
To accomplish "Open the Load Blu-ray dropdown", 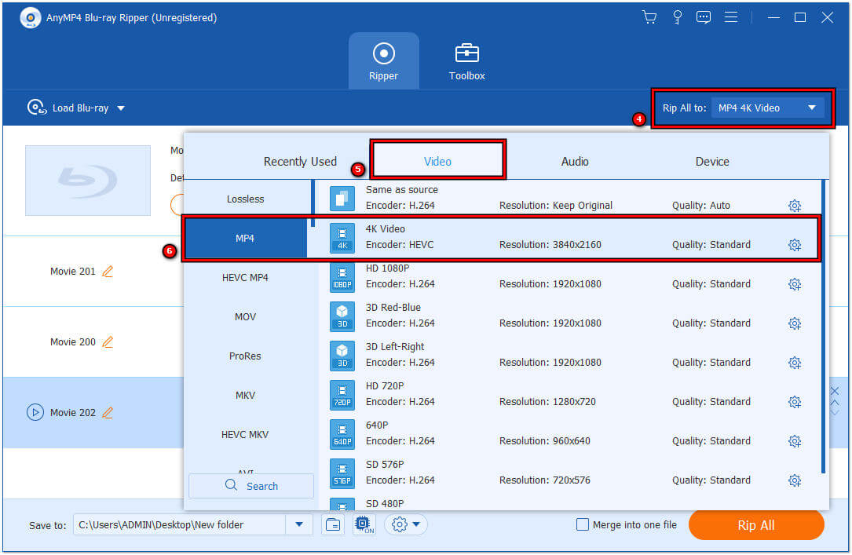I will coord(76,108).
